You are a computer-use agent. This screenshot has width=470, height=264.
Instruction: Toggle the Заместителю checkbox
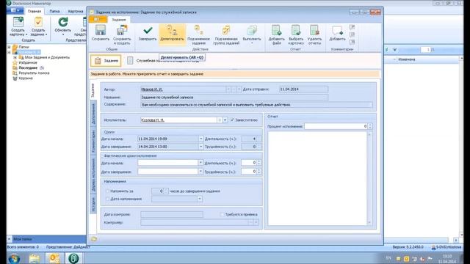tap(232, 120)
